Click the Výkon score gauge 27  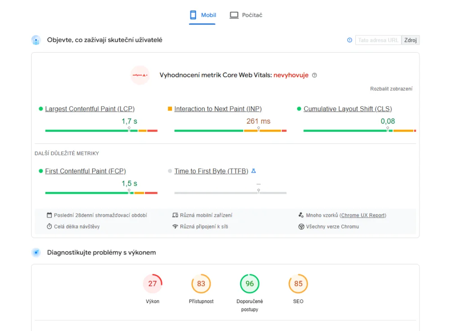(x=153, y=284)
